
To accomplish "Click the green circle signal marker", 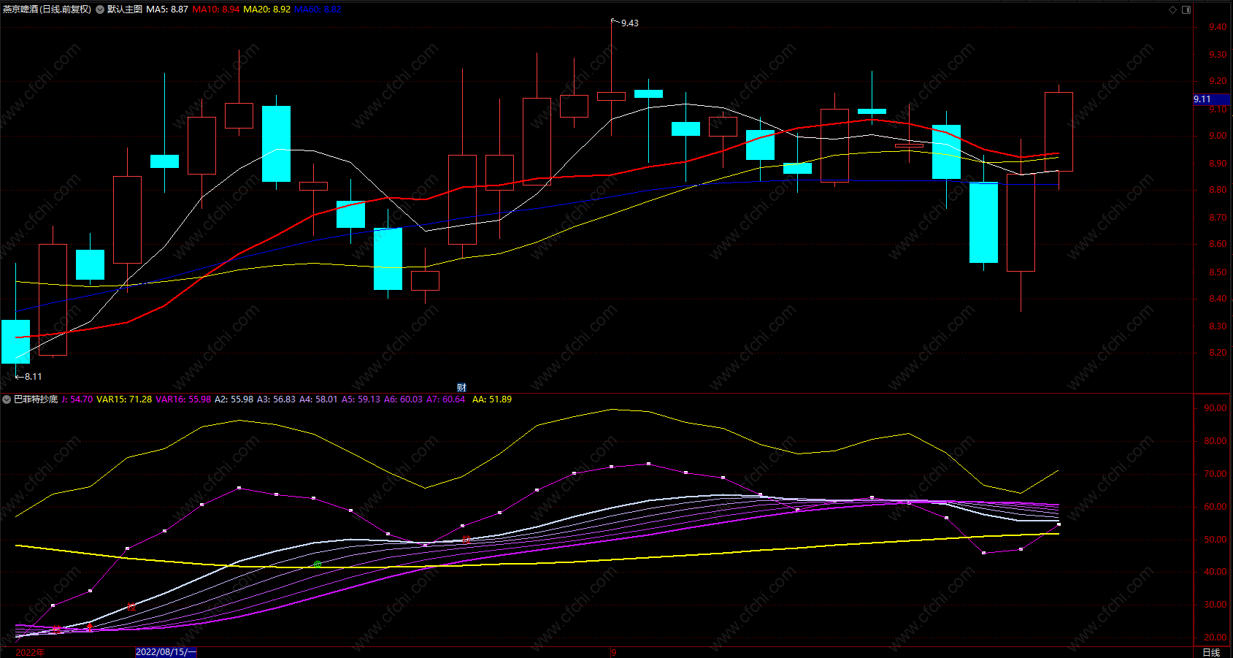I will pos(317,565).
